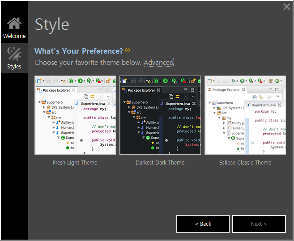Collapse the src folder in dark preview
Viewport: 294px width, 241px height.
pyautogui.click(x=129, y=112)
